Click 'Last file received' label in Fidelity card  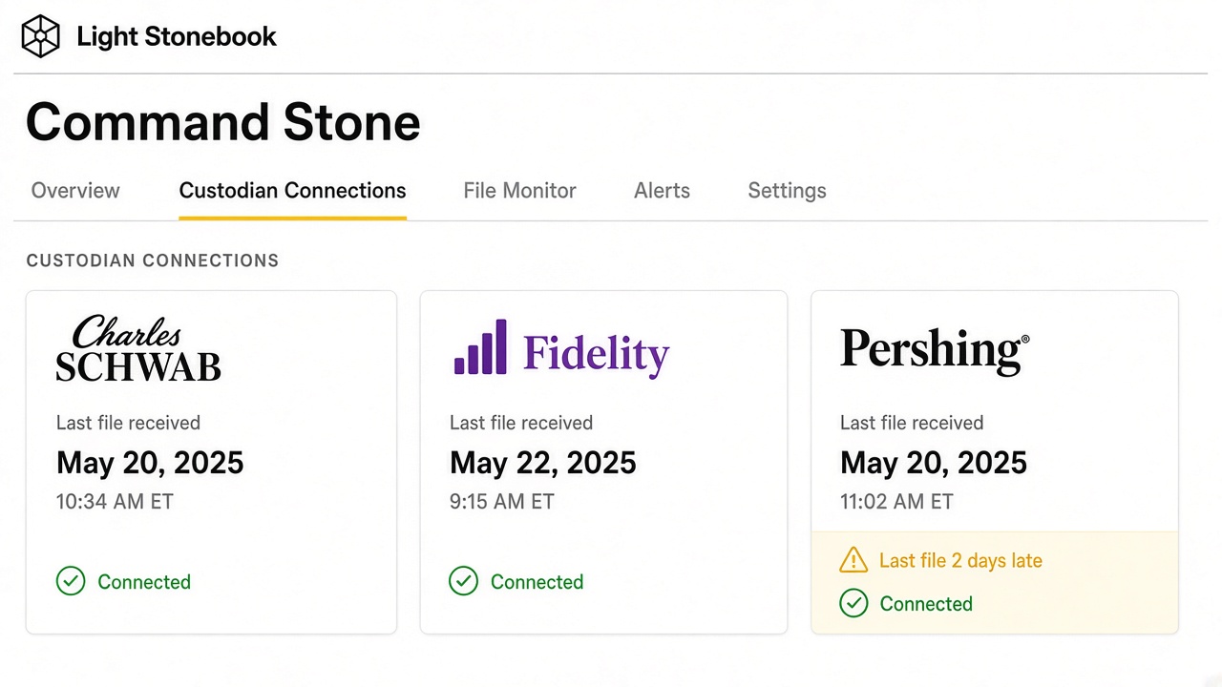(521, 423)
